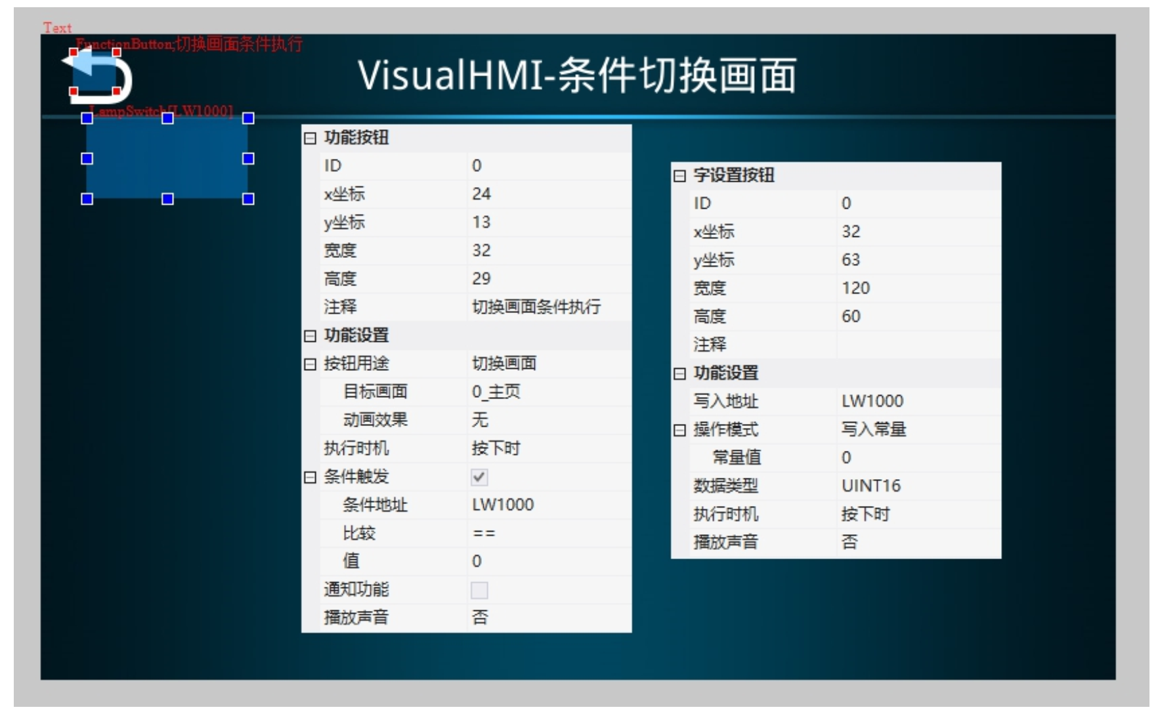Uncheck the 条件触发 checkbox
The width and height of the screenshot is (1158, 718).
[479, 477]
